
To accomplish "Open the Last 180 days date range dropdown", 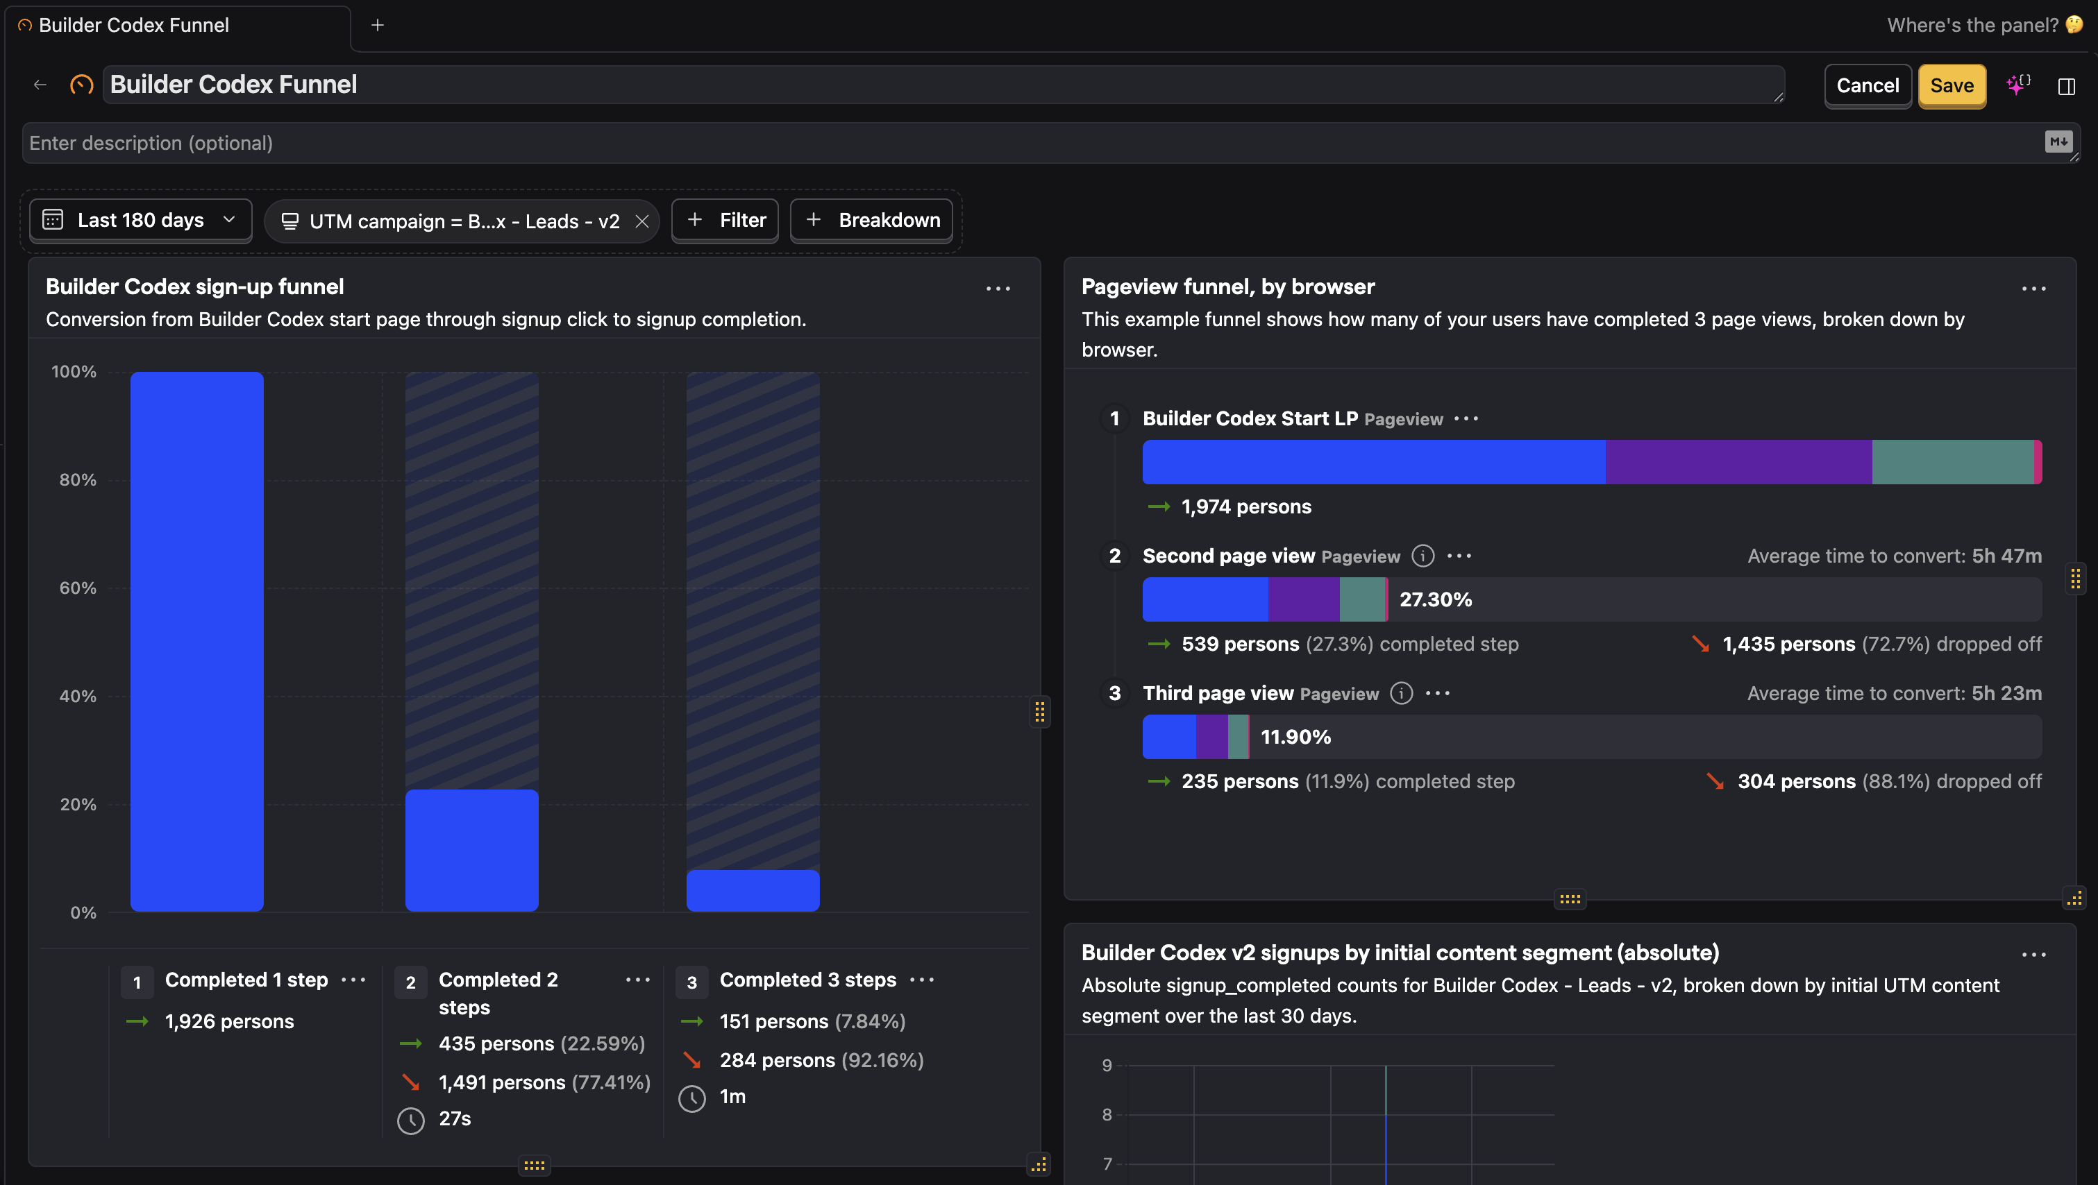I will [x=140, y=220].
